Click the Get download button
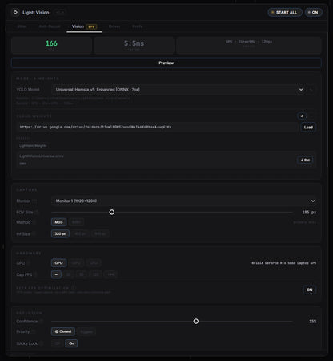 pos(305,160)
